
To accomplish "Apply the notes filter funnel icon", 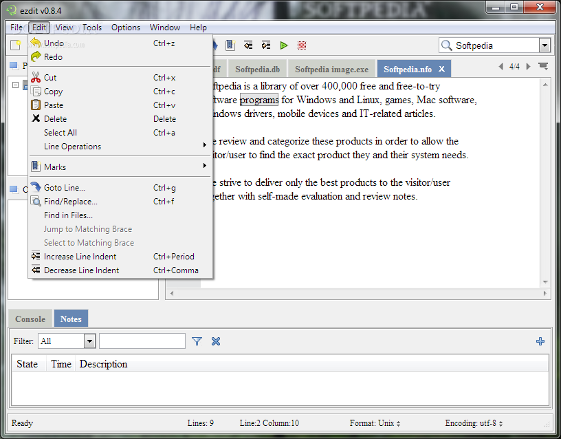I will click(197, 341).
